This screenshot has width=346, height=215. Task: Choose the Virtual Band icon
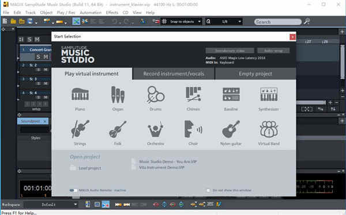(269, 129)
